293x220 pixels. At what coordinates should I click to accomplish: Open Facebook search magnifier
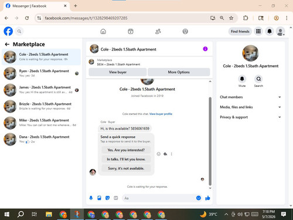point(19,31)
